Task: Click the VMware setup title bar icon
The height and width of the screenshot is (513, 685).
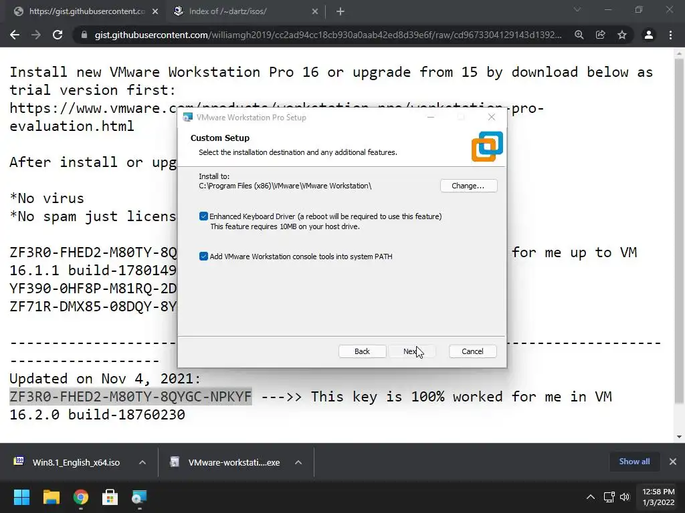Action: pyautogui.click(x=188, y=118)
